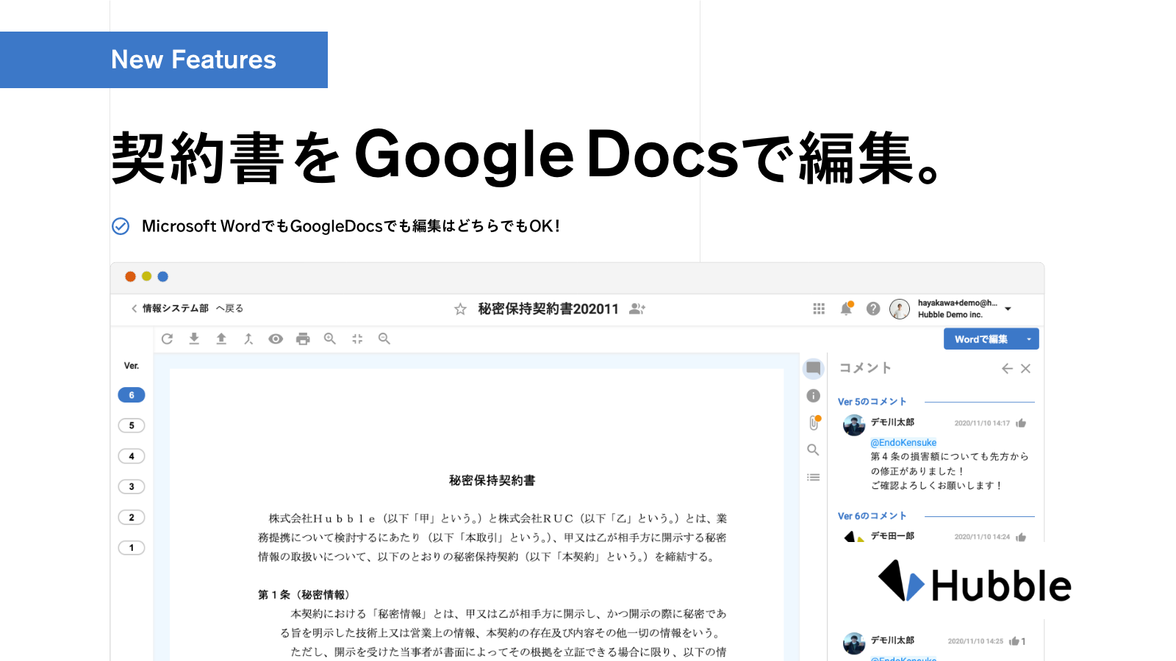The image size is (1176, 661).
Task: Upload a new version with the upload icon
Action: 221,339
